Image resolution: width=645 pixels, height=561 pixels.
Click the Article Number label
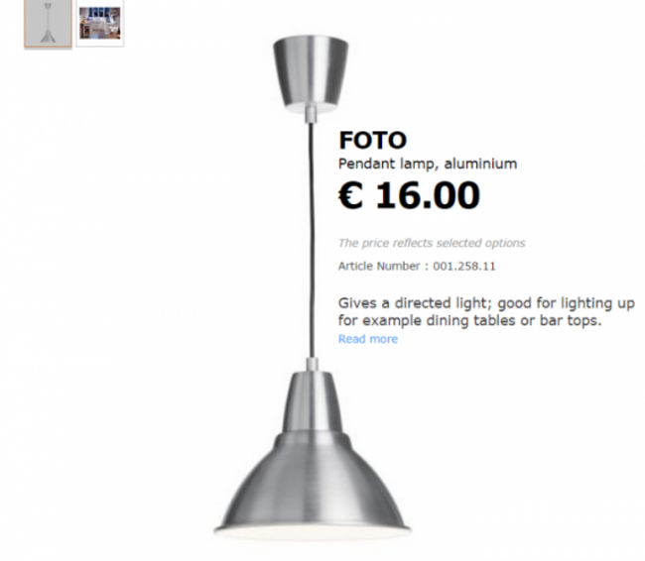coord(379,266)
